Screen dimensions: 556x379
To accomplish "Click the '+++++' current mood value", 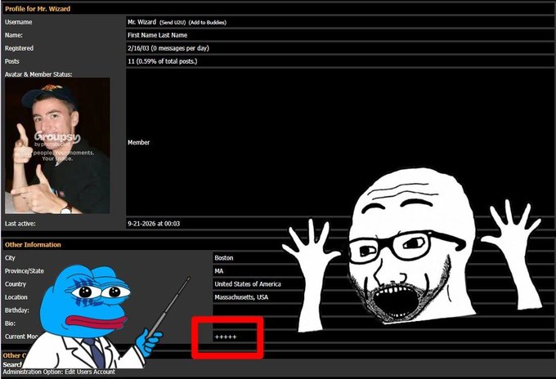I will coord(226,337).
